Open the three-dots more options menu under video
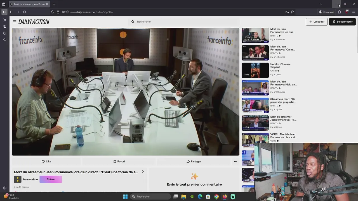This screenshot has height=201, width=358. (235, 161)
